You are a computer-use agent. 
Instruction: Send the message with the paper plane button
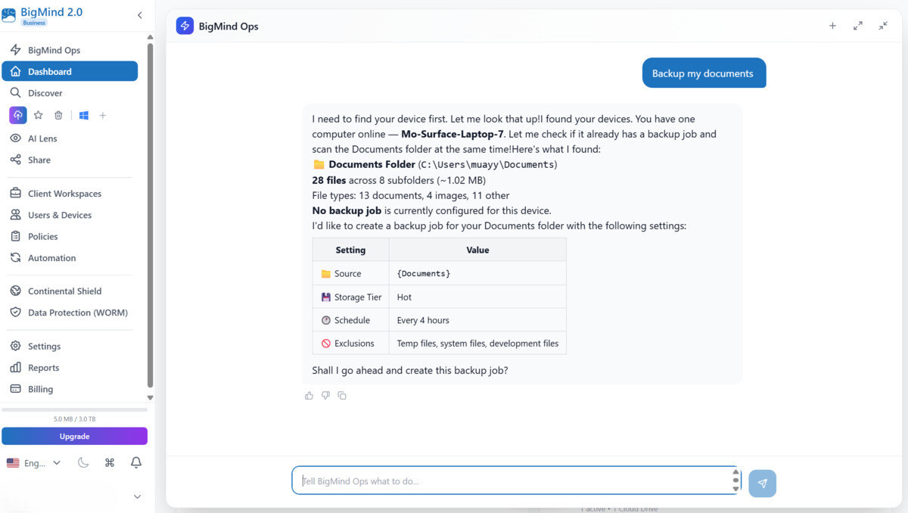point(762,483)
